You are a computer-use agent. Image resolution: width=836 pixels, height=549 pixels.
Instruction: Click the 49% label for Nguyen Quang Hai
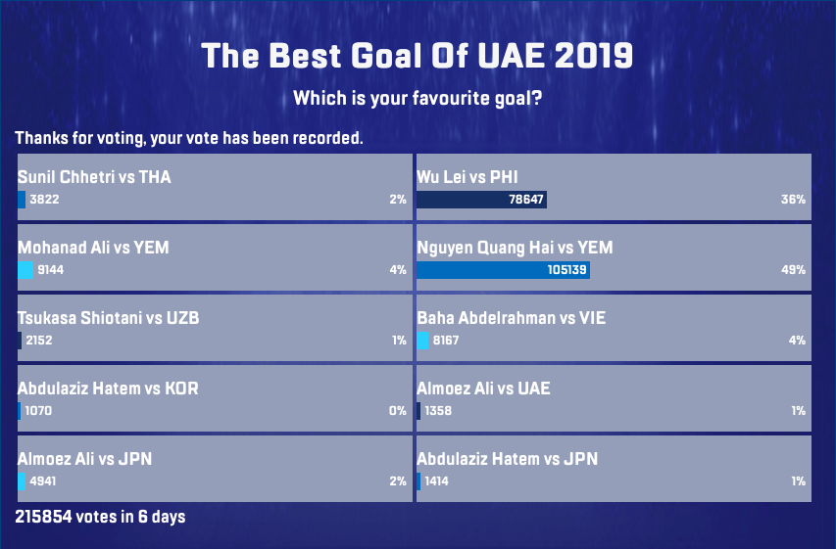793,270
